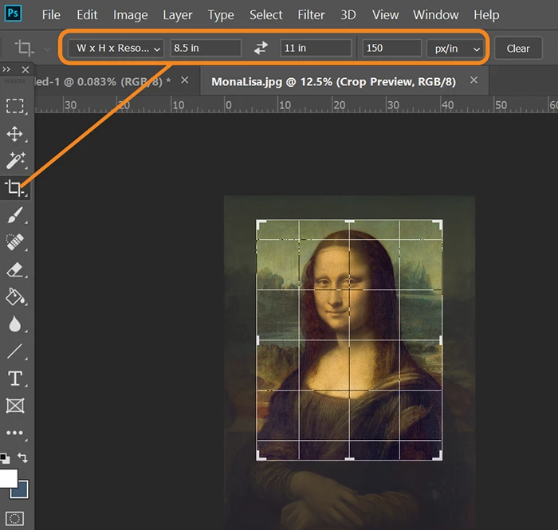This screenshot has width=558, height=530.
Task: Click the top-left crop corner handle
Action: [x=261, y=225]
